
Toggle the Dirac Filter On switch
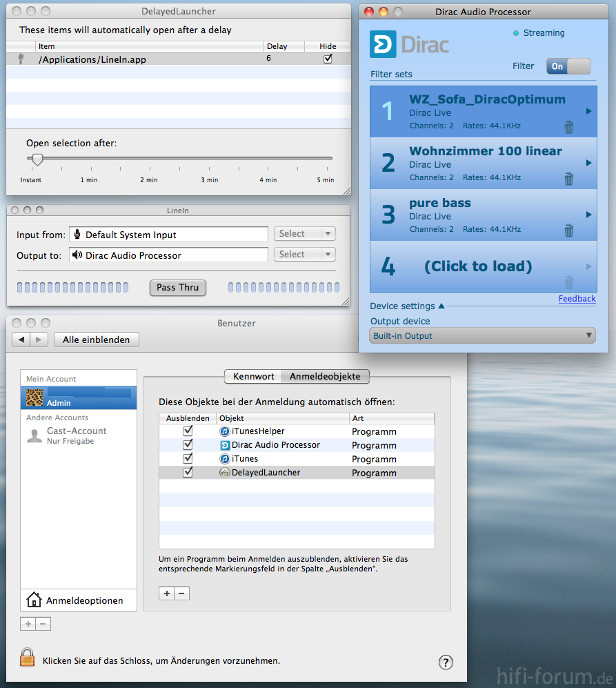[568, 66]
